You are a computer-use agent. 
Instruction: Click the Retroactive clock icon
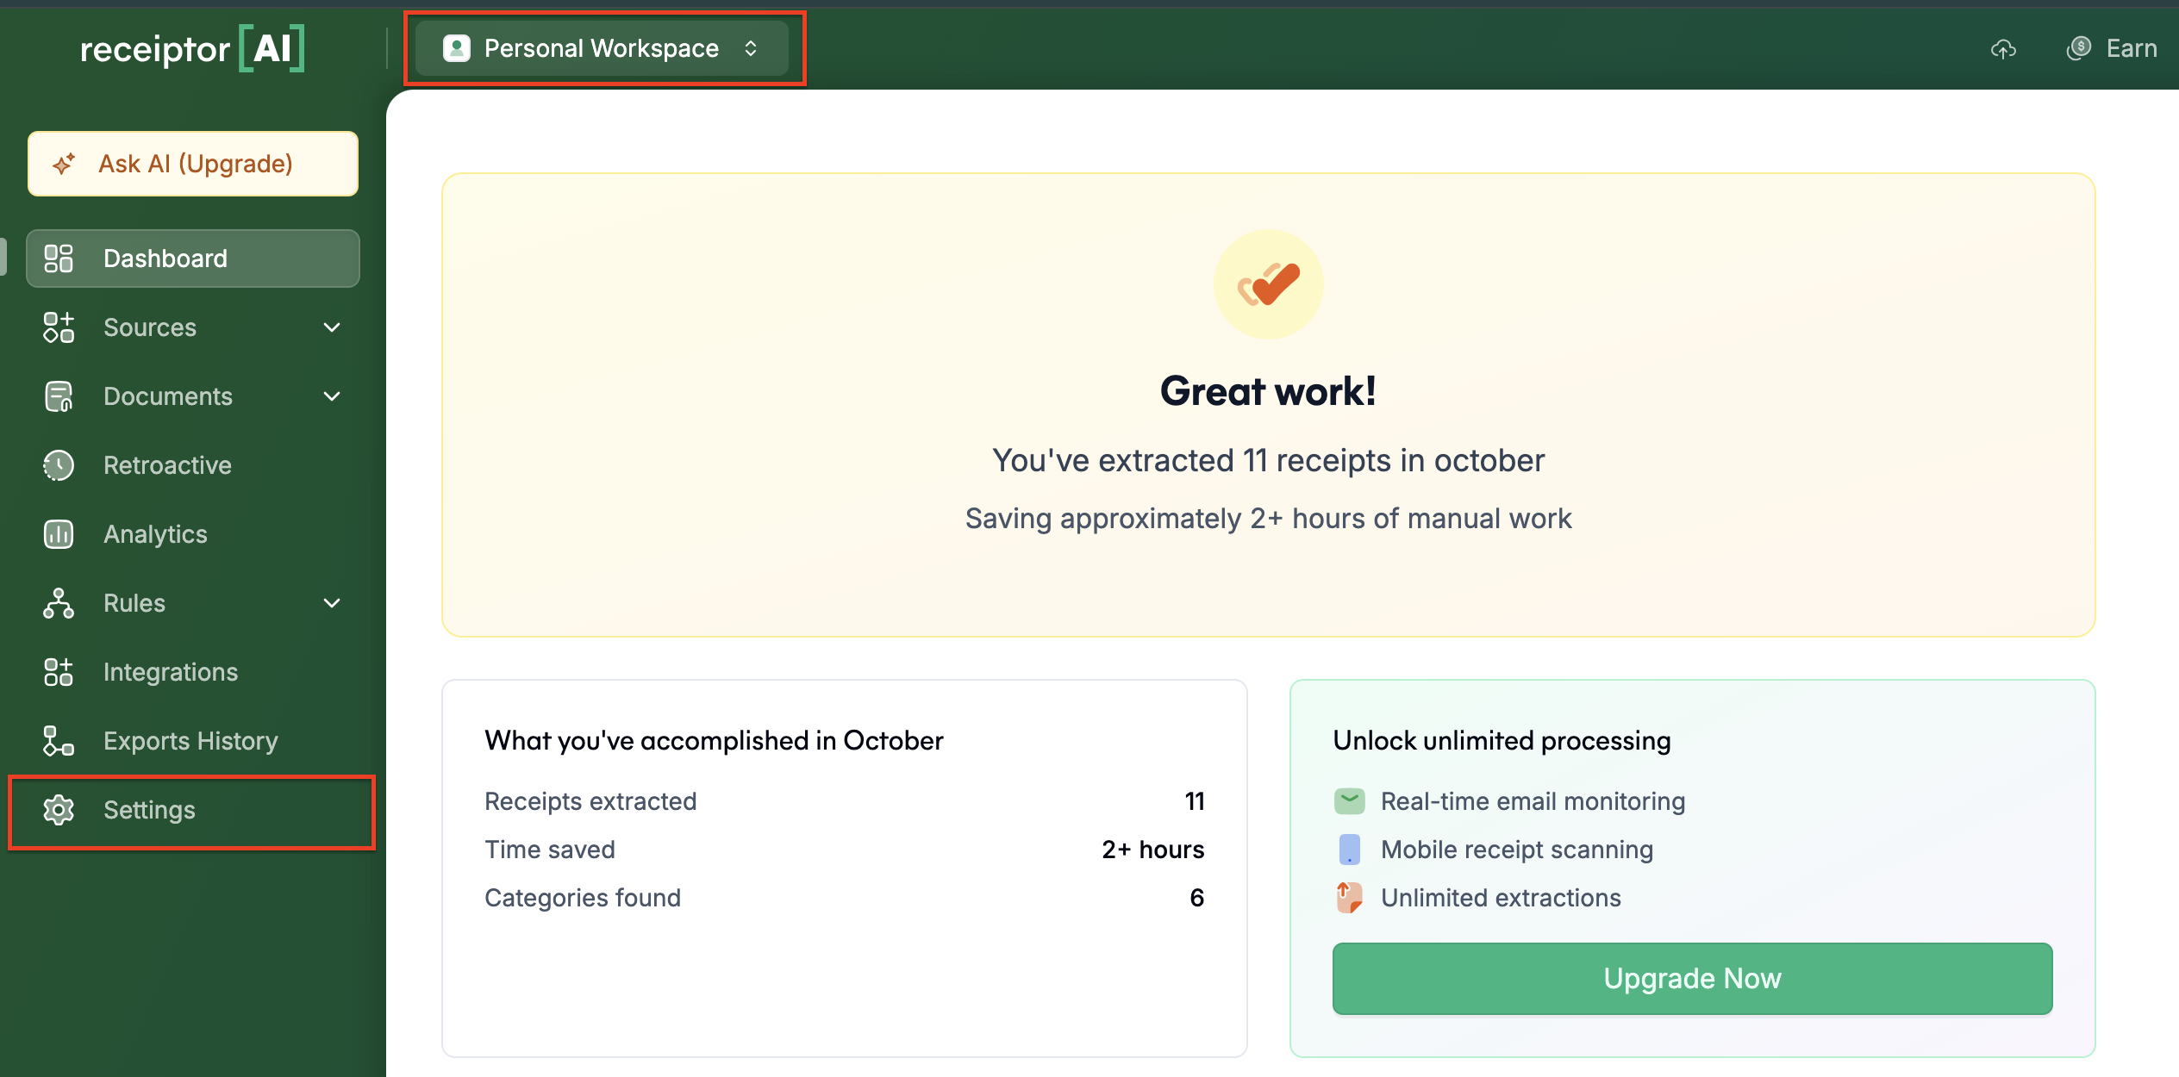pos(59,465)
